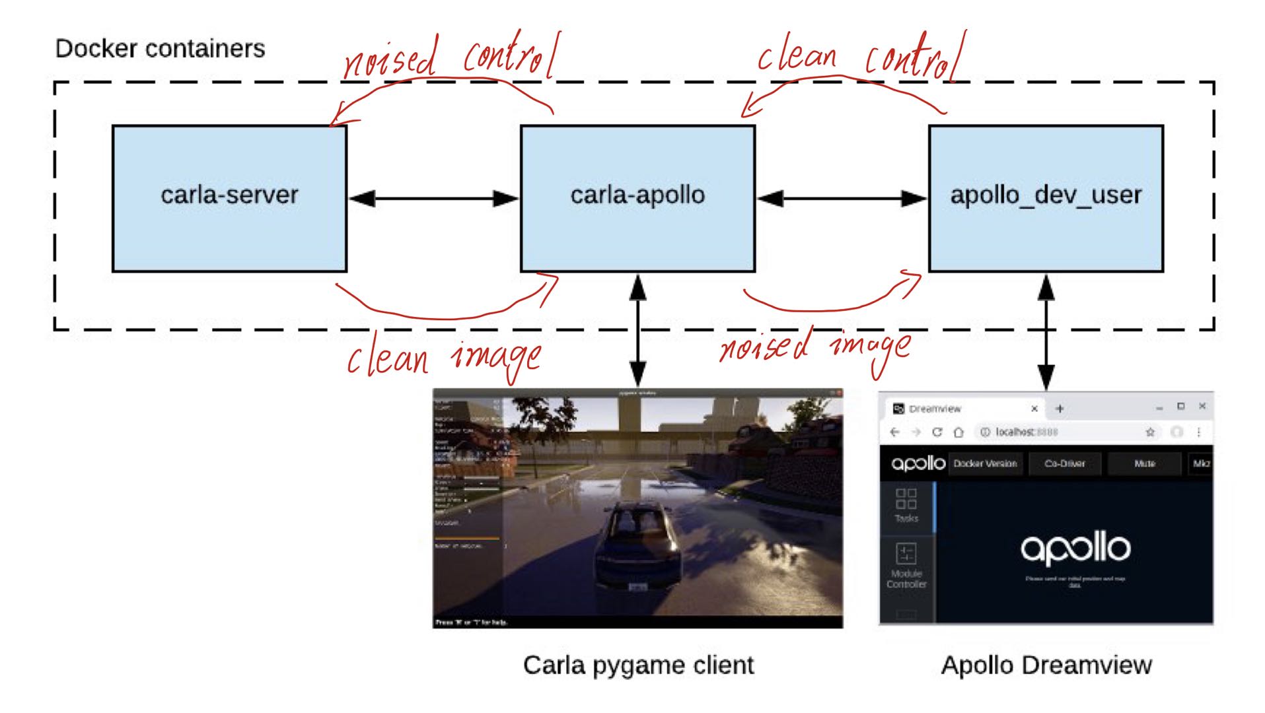Toggle Mute in the Dreamview top bar

(x=1144, y=463)
